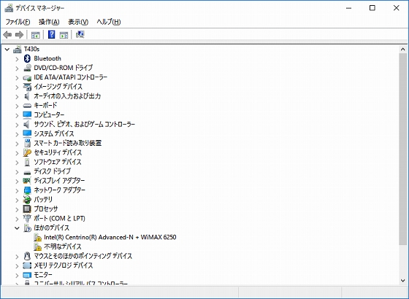Click warning icon of Intel Centrino WiMAX 6250
409x299 pixels.
pyautogui.click(x=37, y=237)
